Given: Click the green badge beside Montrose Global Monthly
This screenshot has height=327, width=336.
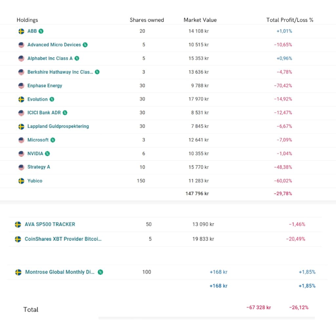Looking at the screenshot, I should pos(100,272).
